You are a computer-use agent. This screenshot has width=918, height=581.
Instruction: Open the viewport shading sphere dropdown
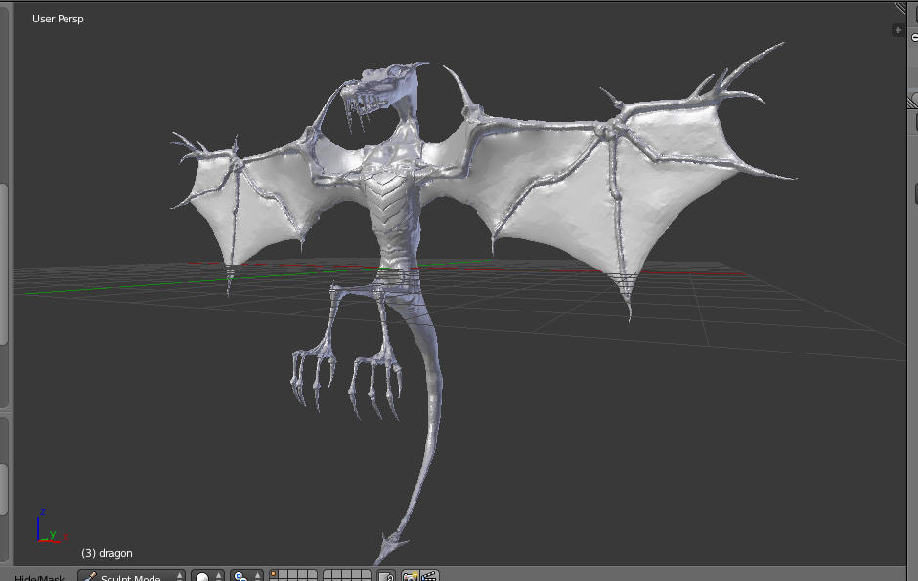pyautogui.click(x=208, y=577)
